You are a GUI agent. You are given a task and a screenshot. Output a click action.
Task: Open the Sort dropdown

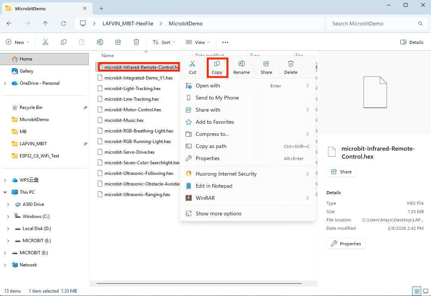pos(164,42)
